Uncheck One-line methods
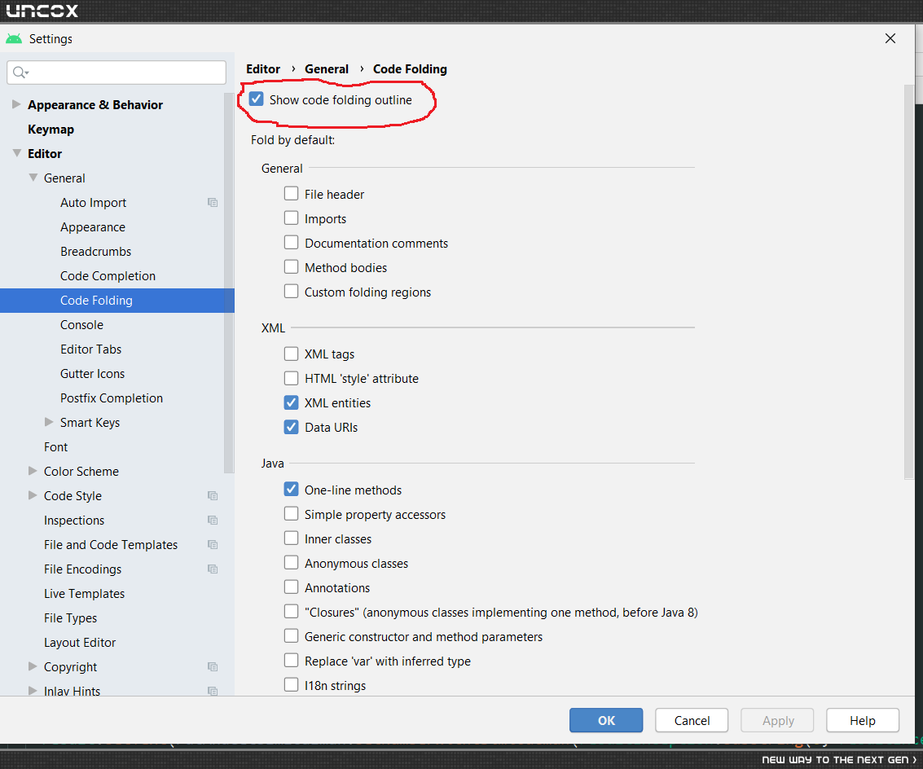The width and height of the screenshot is (923, 769). [291, 490]
